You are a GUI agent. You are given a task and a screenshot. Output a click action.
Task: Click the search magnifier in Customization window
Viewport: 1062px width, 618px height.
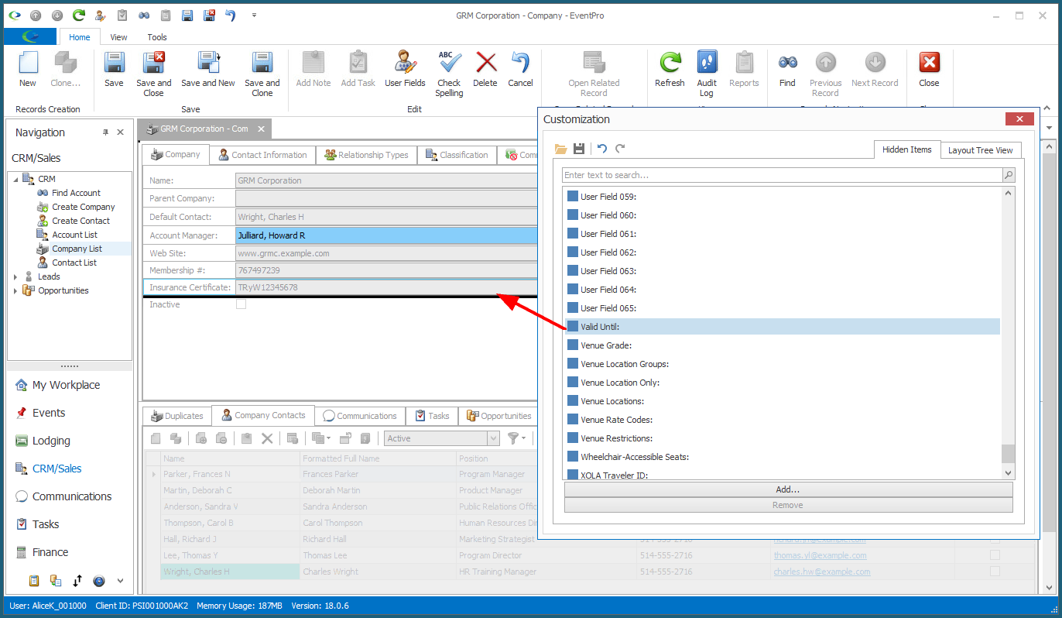point(1008,175)
